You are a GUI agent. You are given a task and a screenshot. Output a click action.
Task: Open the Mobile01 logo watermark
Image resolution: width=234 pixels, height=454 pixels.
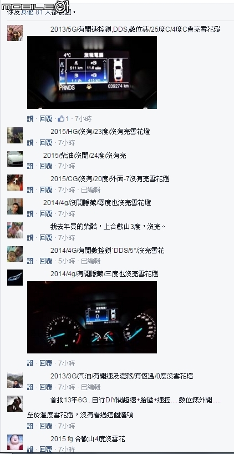pos(35,7)
